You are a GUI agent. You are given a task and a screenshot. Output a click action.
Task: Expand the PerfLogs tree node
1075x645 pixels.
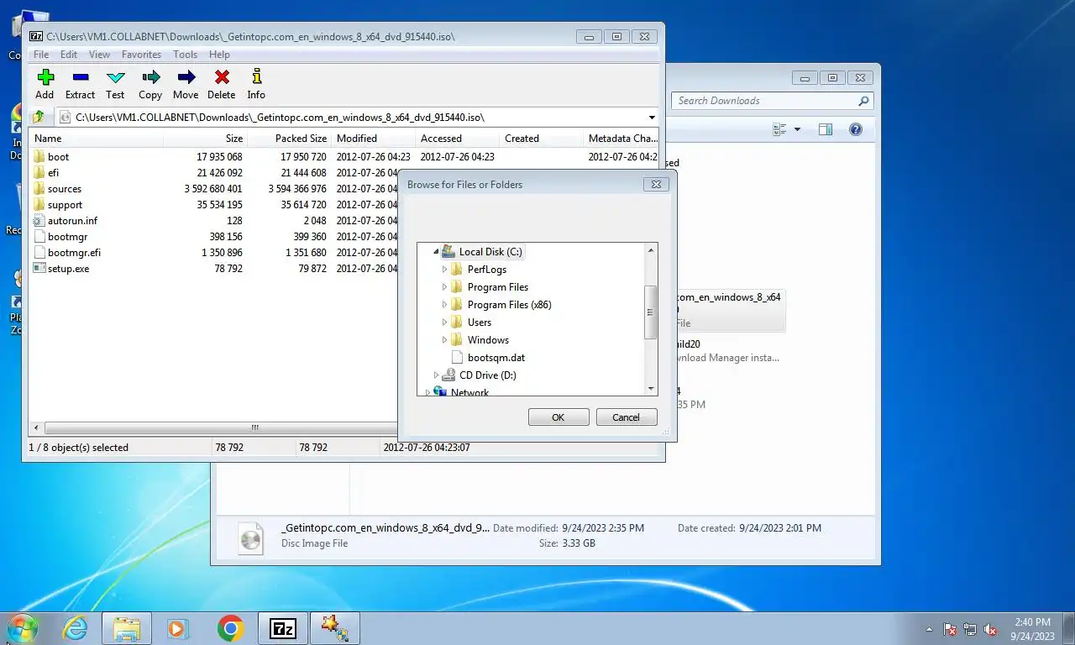point(444,269)
